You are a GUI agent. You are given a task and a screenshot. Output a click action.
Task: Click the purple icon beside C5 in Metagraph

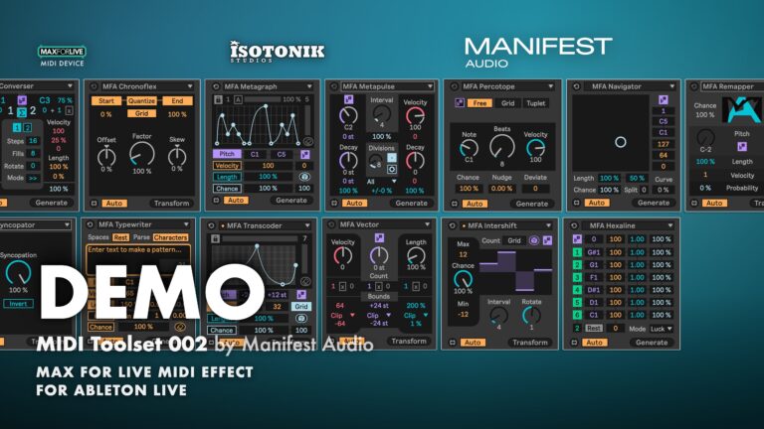[x=305, y=154]
